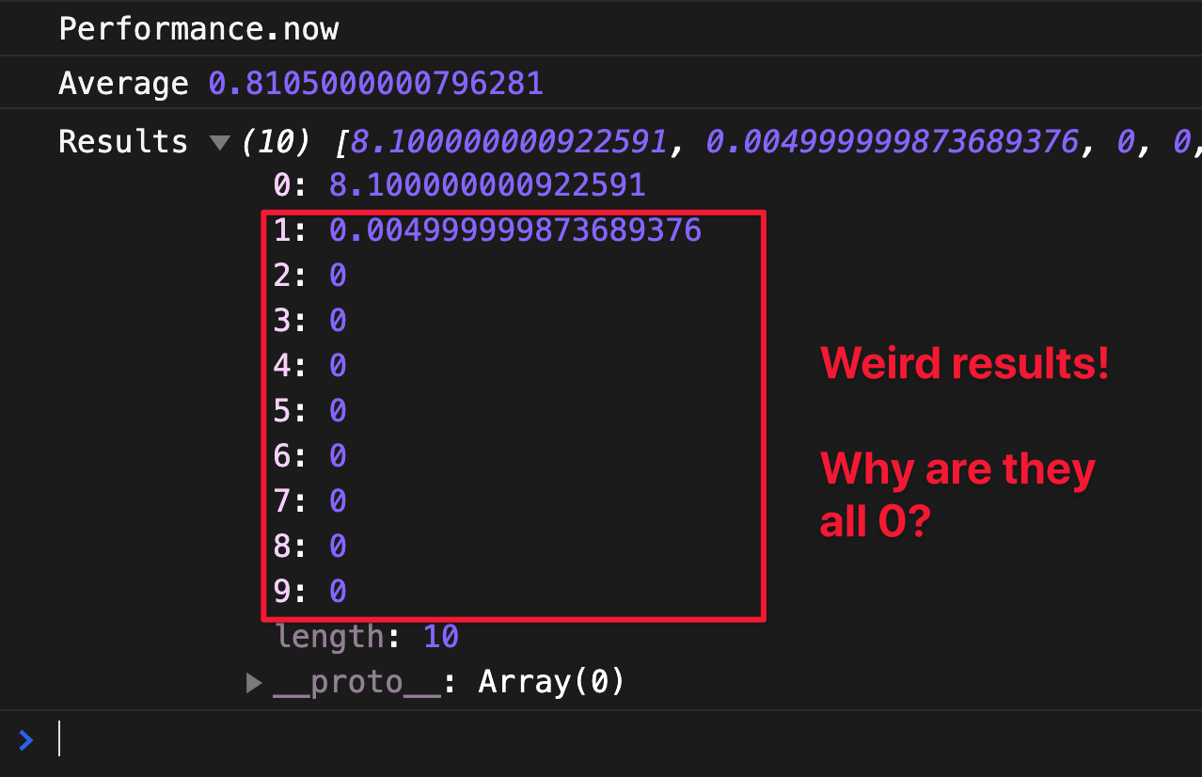This screenshot has width=1202, height=777.
Task: Select the Average value 0.8105000000796281
Action: pos(375,84)
